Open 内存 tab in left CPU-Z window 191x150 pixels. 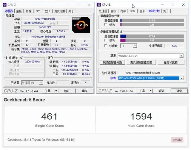point(29,11)
